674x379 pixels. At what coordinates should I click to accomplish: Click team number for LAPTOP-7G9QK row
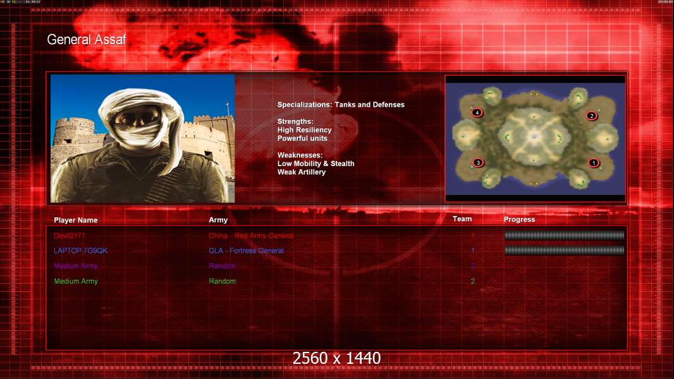[472, 251]
